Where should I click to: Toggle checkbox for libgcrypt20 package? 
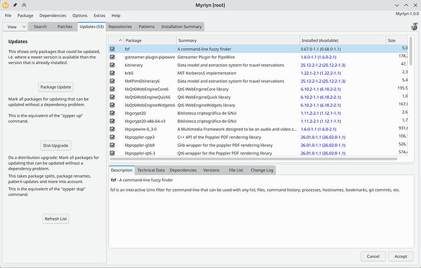[112, 113]
